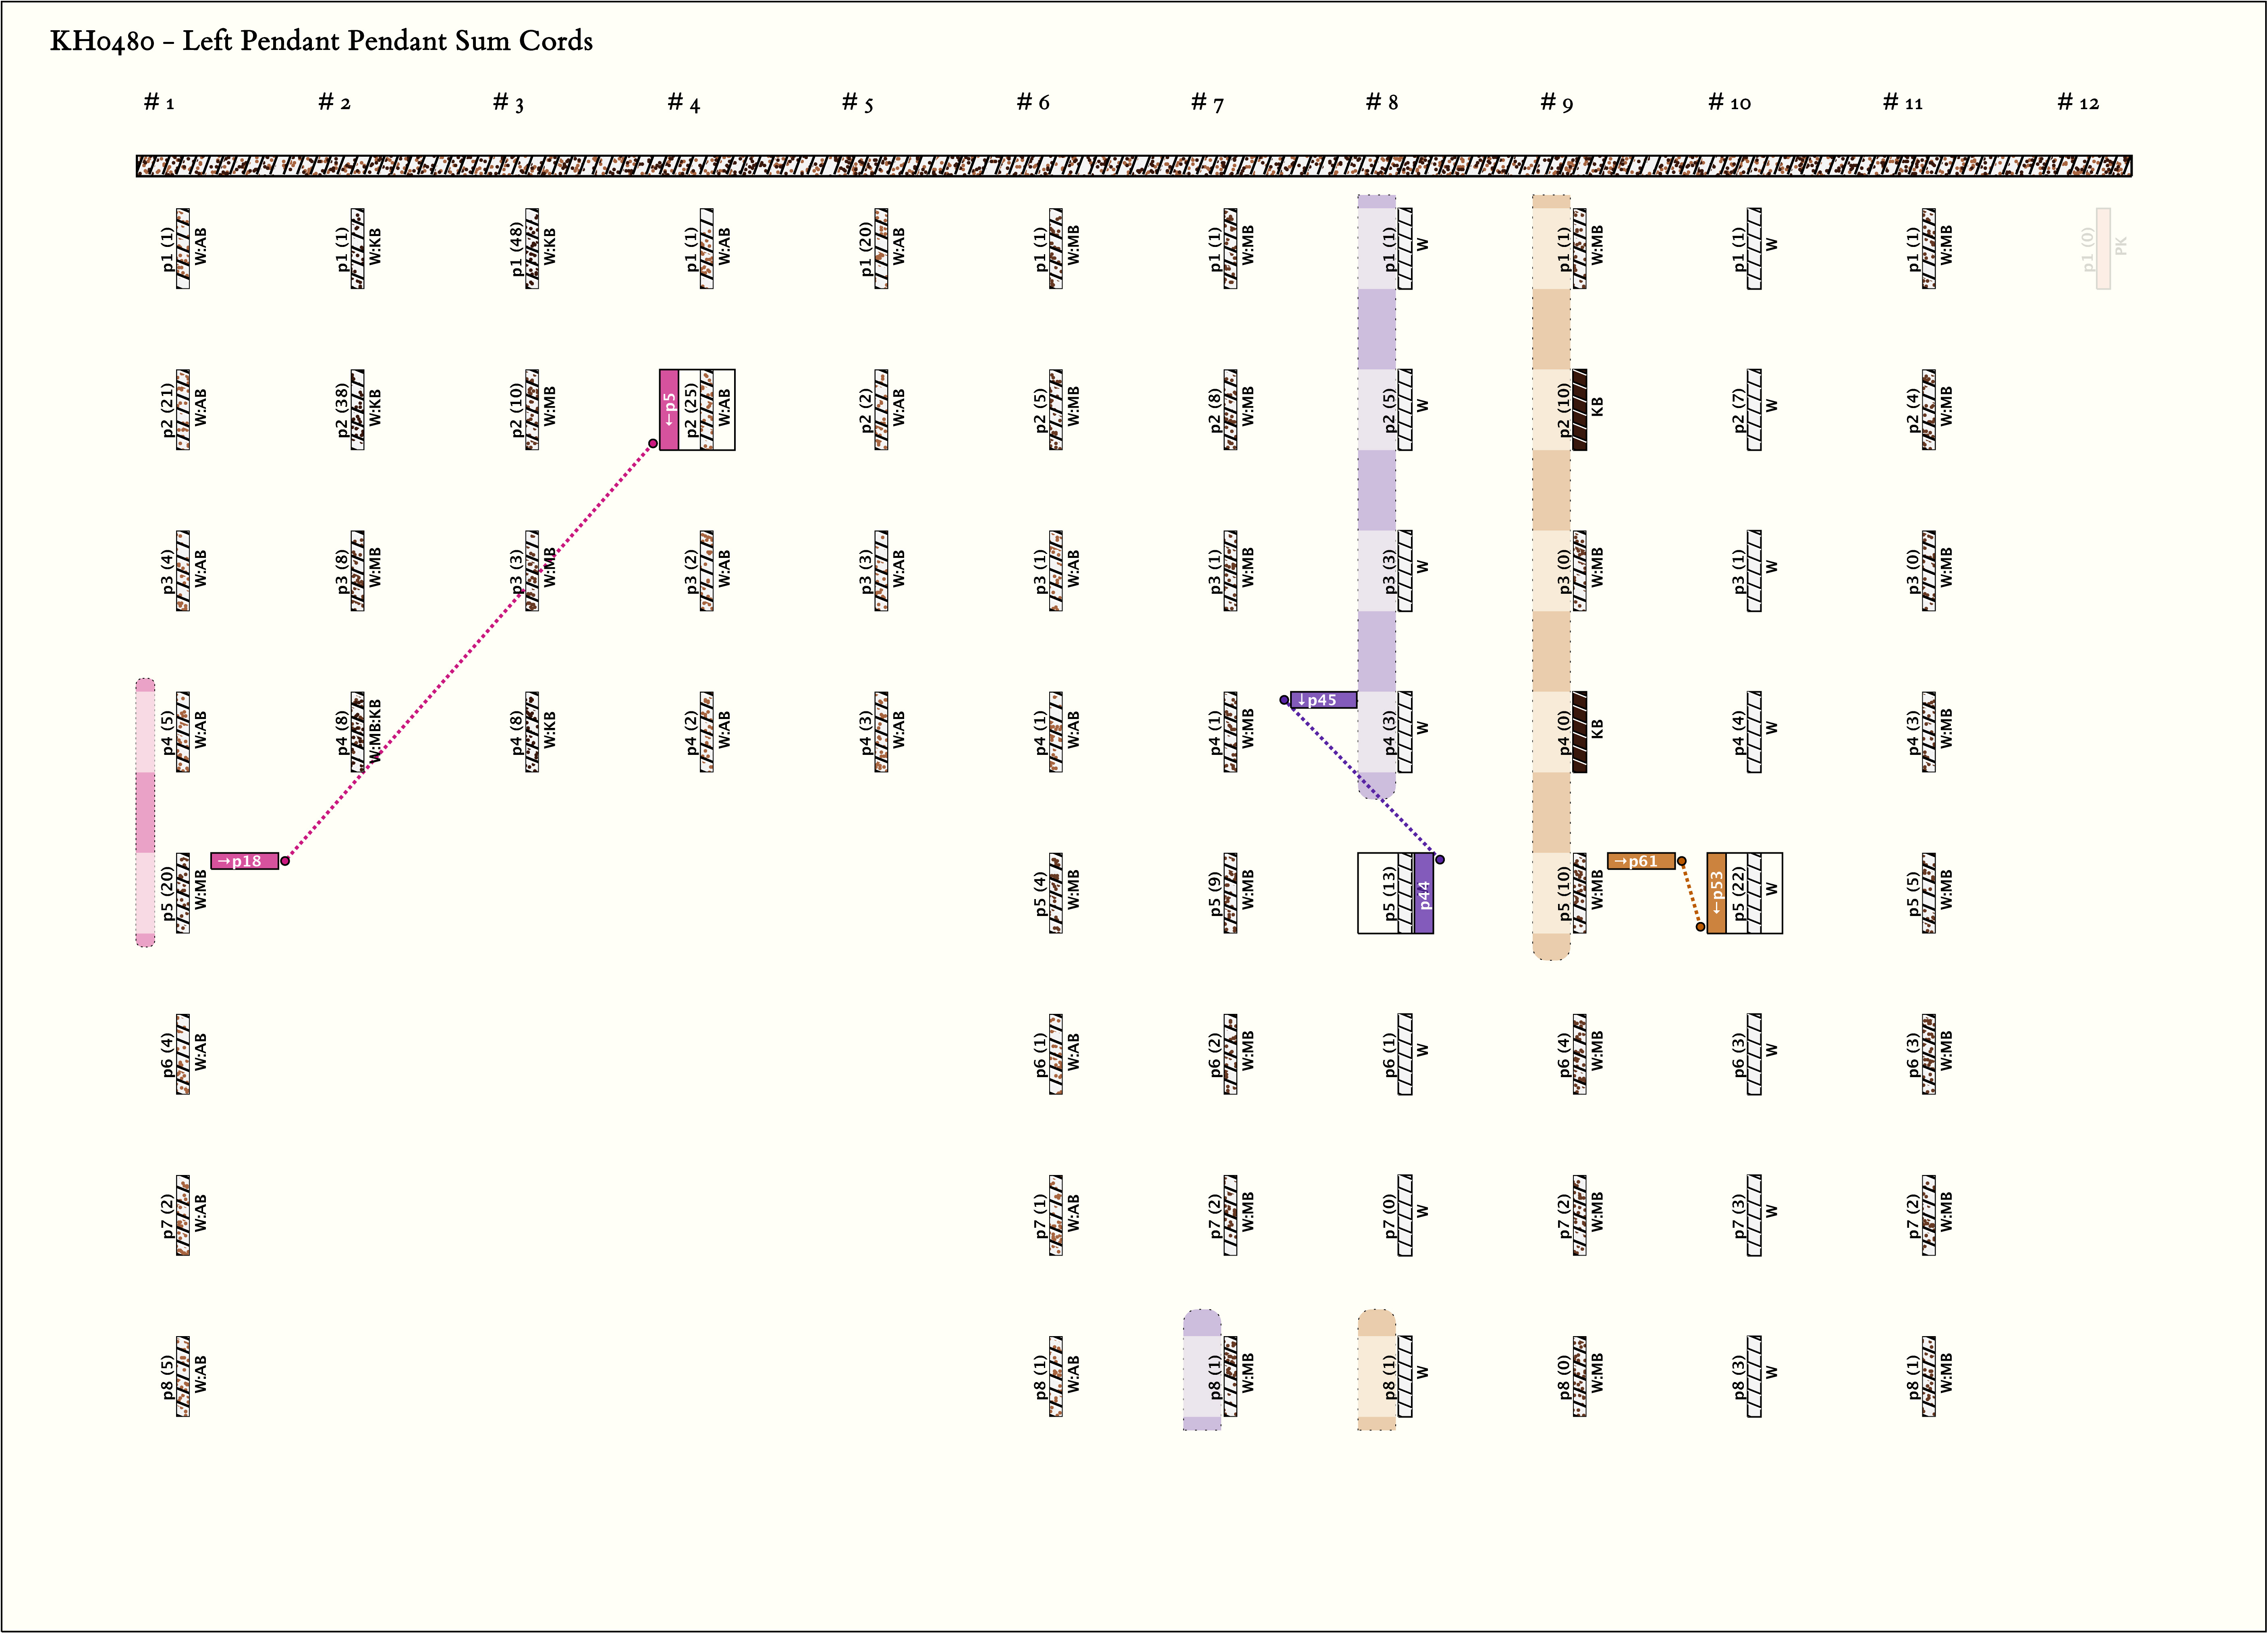Click the KH0480 title text
This screenshot has height=1633, width=2268.
[321, 41]
